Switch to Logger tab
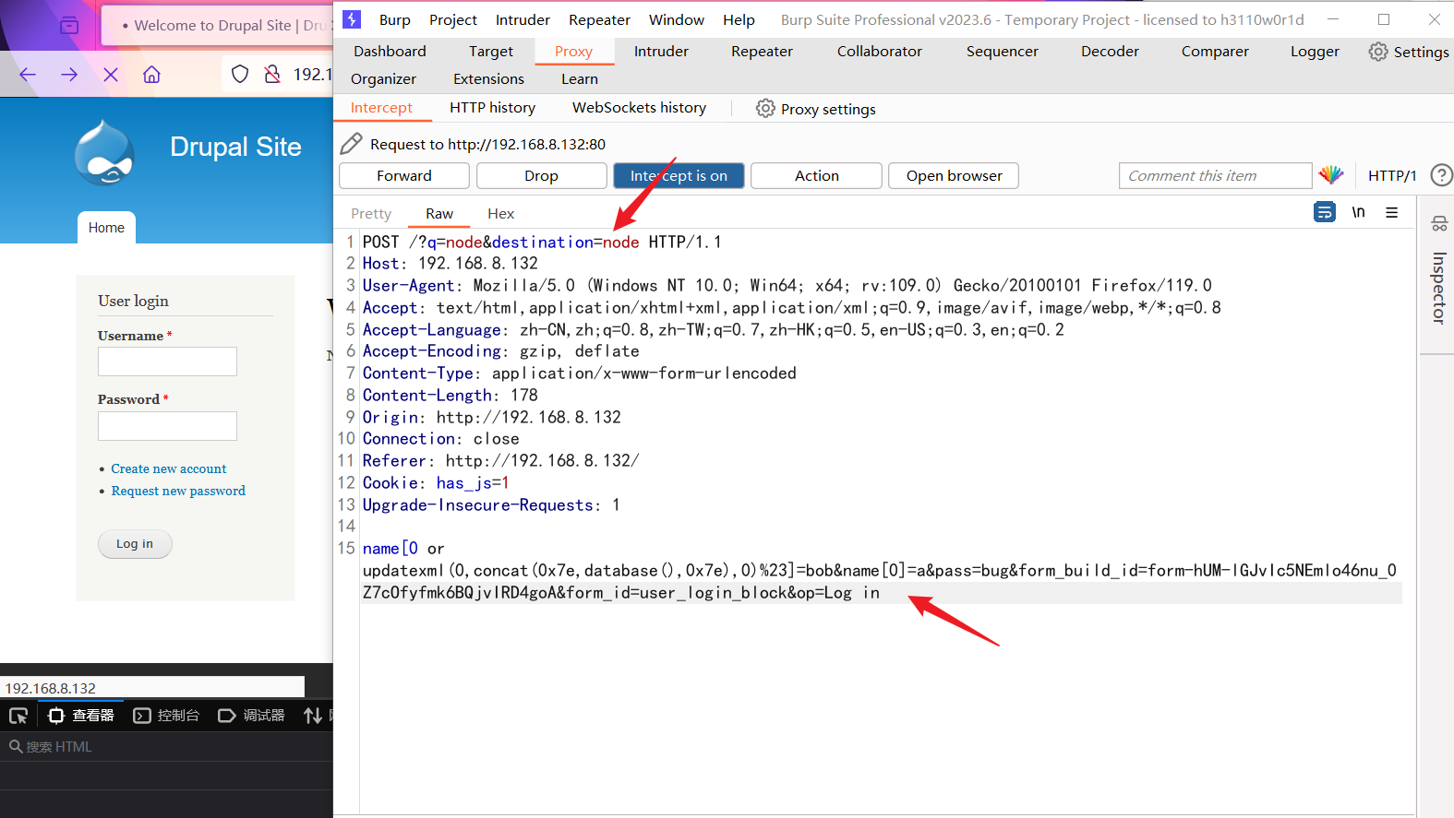 click(1315, 52)
